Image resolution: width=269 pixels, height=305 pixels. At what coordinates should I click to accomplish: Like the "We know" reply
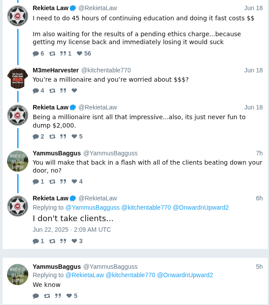[72, 296]
